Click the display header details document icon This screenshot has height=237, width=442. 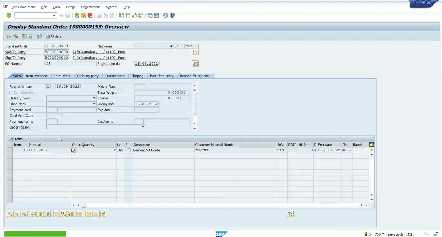[195, 52]
